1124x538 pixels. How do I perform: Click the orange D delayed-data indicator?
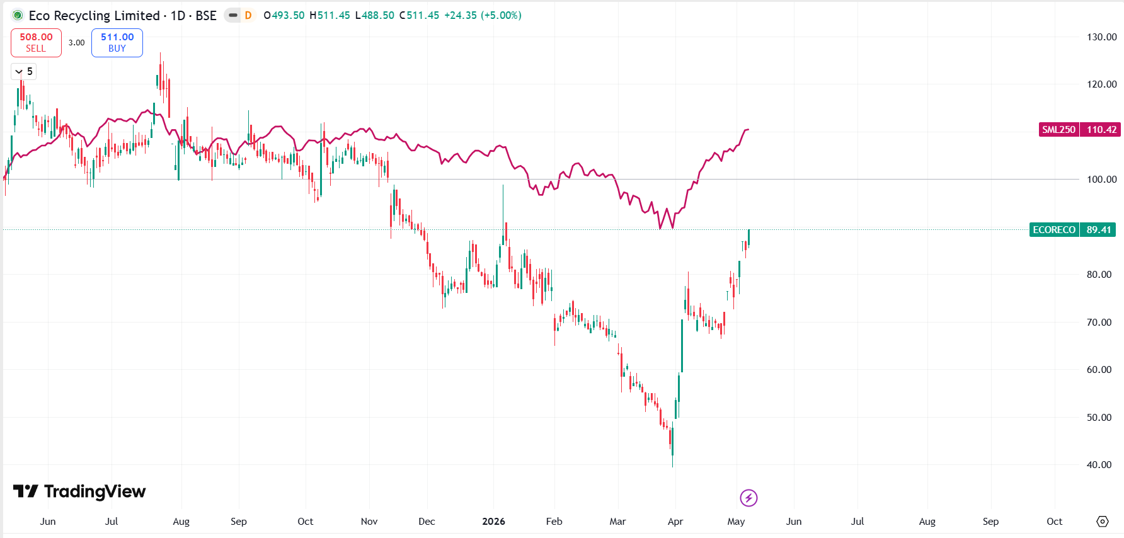click(248, 15)
